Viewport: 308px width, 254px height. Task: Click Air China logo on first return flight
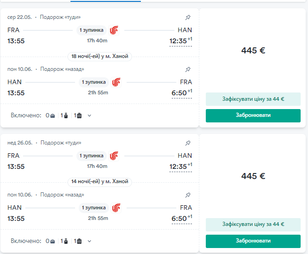pos(116,82)
